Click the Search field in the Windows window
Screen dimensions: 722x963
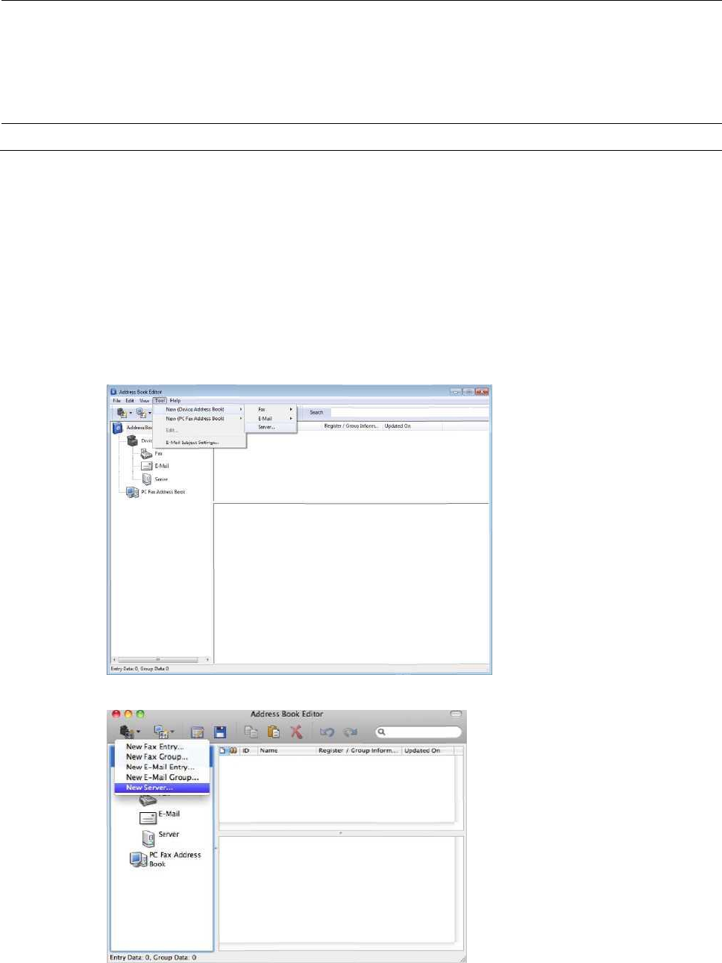(409, 412)
